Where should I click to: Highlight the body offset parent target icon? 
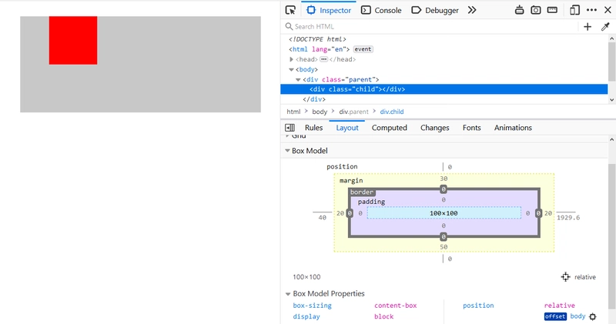(593, 317)
